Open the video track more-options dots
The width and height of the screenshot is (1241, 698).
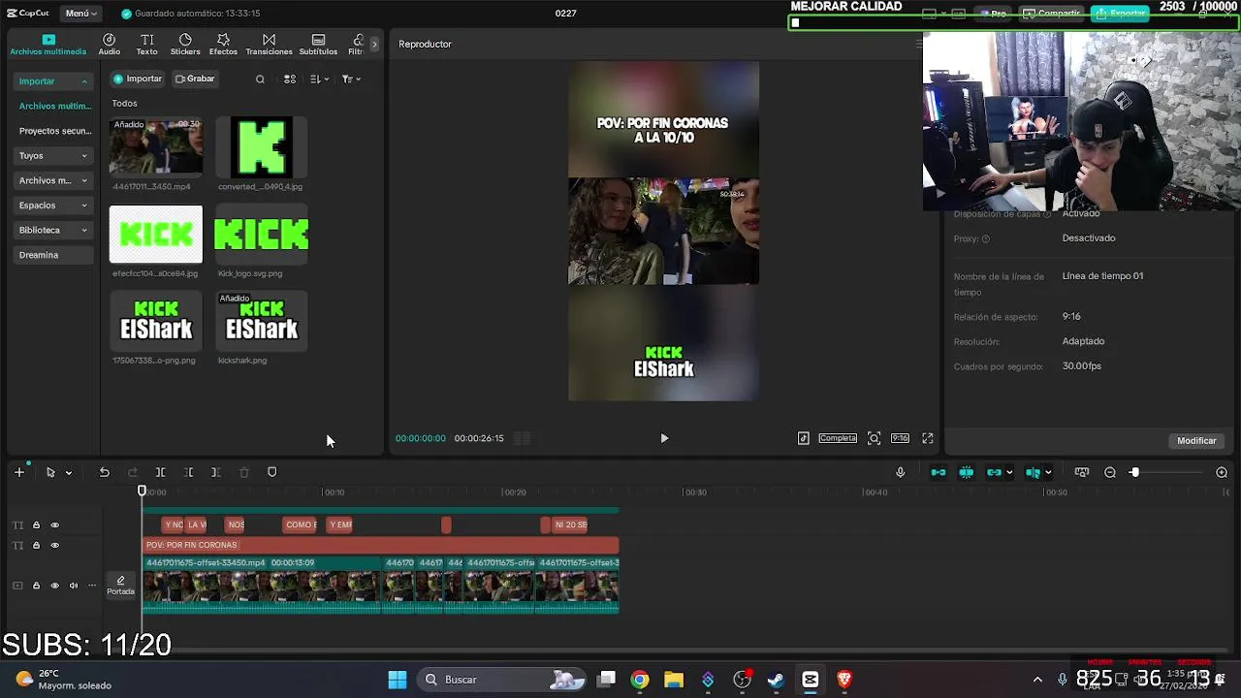click(x=92, y=586)
